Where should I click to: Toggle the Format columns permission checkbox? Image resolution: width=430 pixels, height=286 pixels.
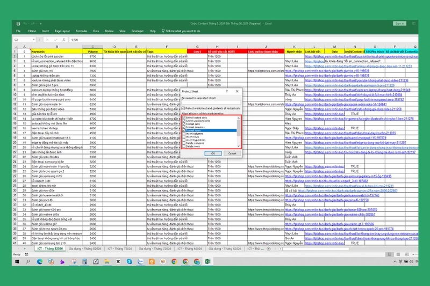[x=184, y=127]
